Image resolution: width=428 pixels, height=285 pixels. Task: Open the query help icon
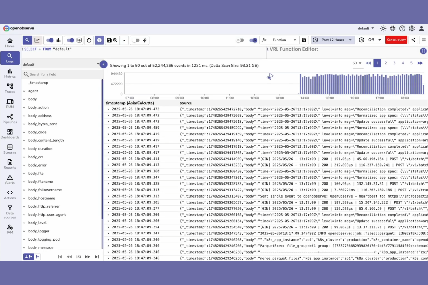(x=99, y=40)
